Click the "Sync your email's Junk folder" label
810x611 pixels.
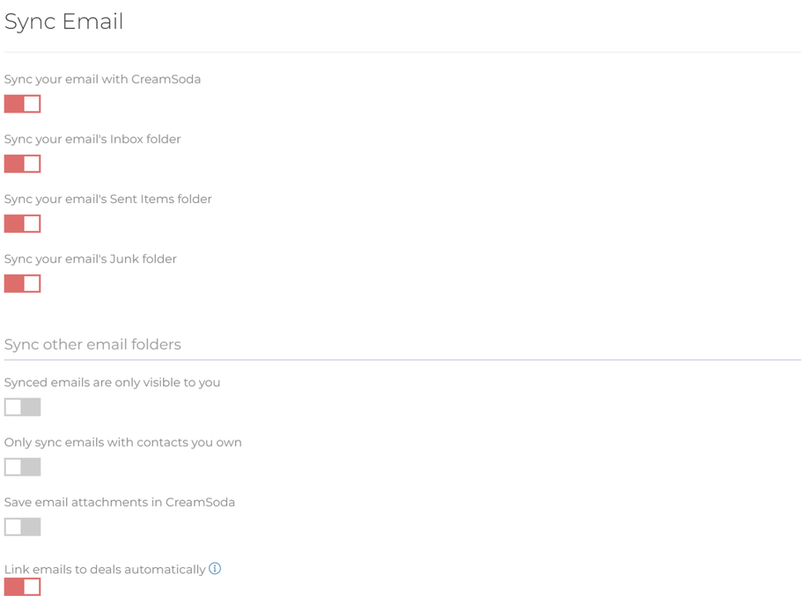[x=90, y=258]
